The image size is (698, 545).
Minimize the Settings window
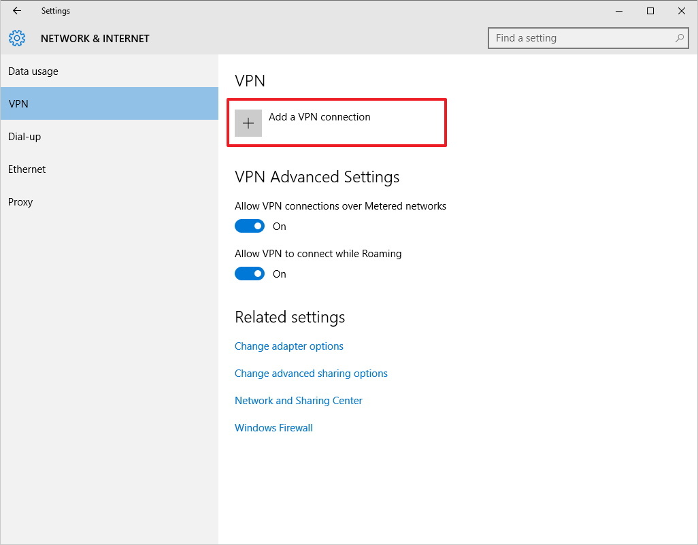pos(619,11)
